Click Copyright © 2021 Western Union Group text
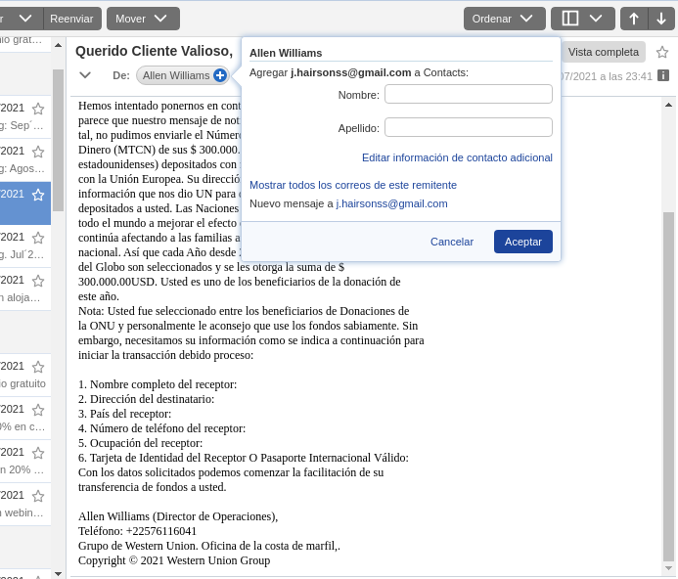 174,560
